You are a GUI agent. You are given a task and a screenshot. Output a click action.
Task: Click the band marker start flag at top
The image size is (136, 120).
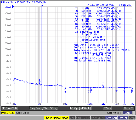[x=42, y=5]
